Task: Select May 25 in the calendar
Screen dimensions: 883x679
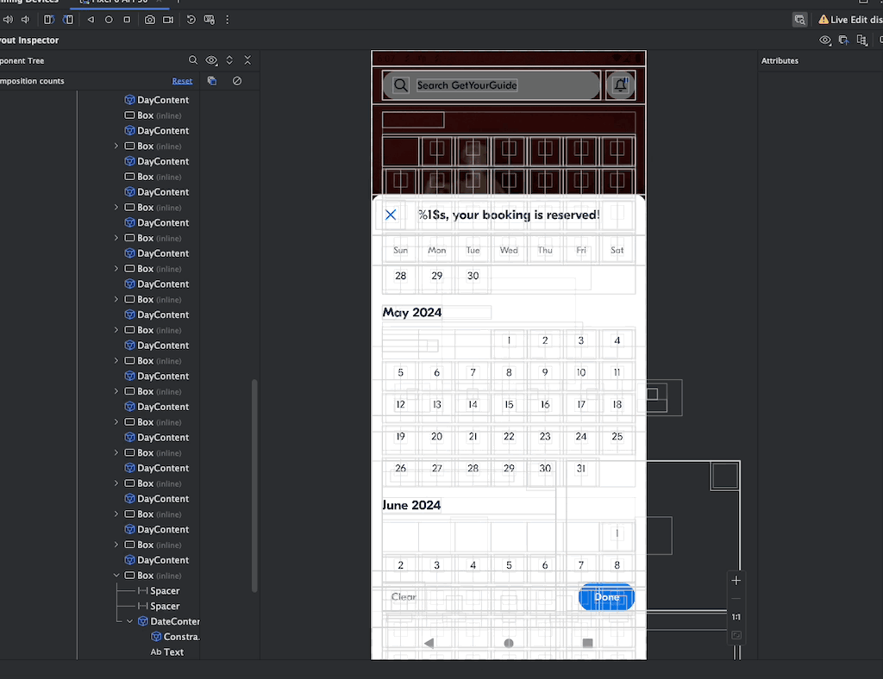Action: coord(617,437)
